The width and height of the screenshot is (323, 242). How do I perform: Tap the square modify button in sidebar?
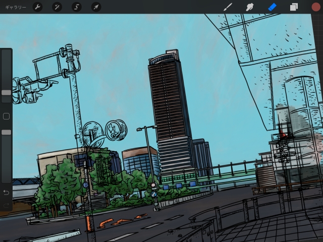6,116
